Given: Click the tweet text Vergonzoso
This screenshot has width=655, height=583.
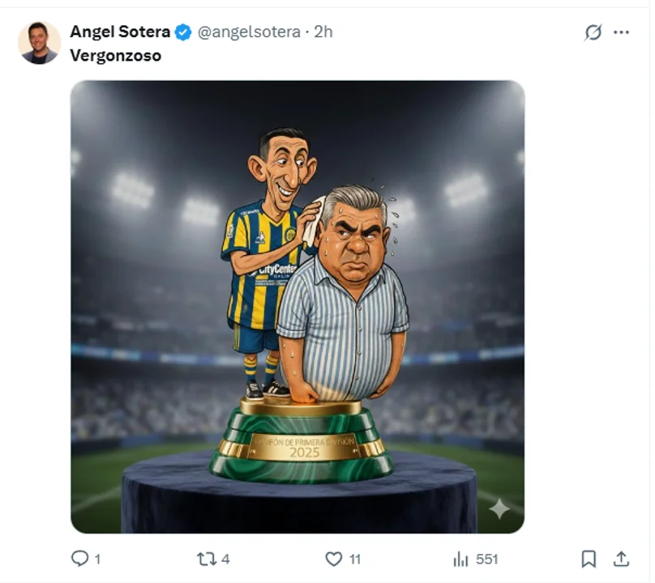Looking at the screenshot, I should 115,56.
